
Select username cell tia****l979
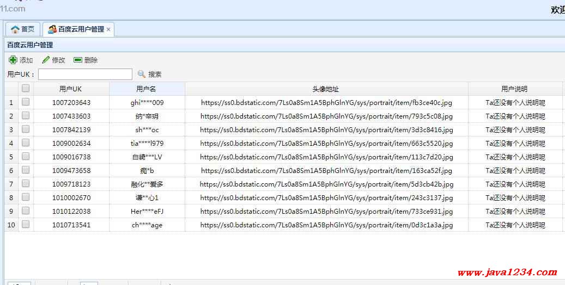pos(147,143)
